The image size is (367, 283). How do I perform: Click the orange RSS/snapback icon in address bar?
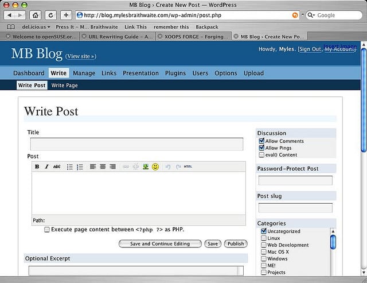(x=295, y=15)
